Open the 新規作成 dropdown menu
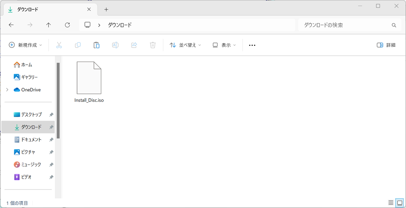The image size is (406, 208). click(x=25, y=45)
